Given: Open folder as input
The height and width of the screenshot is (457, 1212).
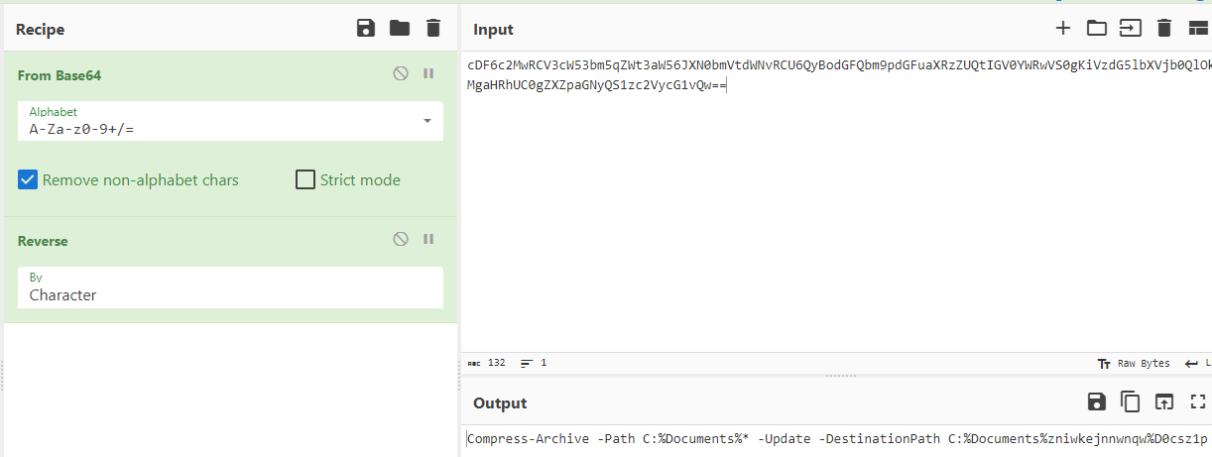Looking at the screenshot, I should [x=1096, y=28].
